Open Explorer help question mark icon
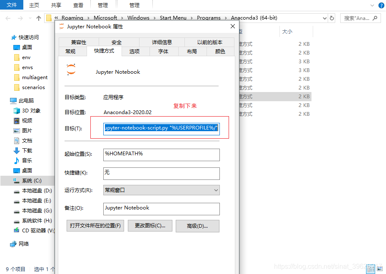The image size is (386, 274). [x=381, y=5]
